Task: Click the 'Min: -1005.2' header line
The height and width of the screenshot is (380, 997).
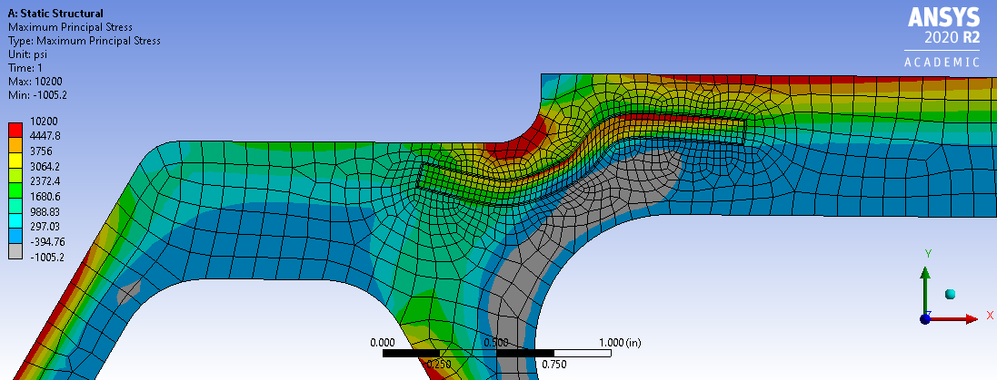Action: (x=37, y=95)
